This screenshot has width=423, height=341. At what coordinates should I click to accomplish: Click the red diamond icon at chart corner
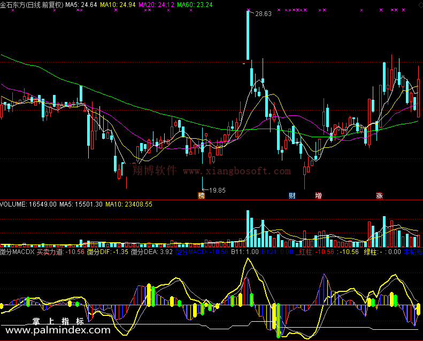click(420, 5)
